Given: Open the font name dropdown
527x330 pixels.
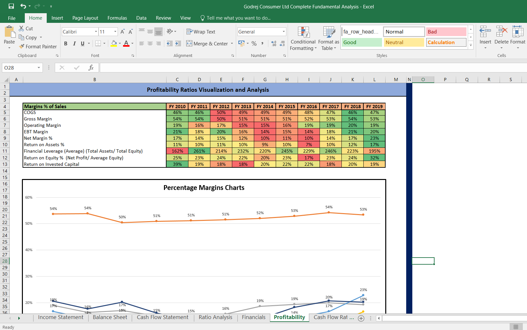Looking at the screenshot, I should [x=96, y=32].
